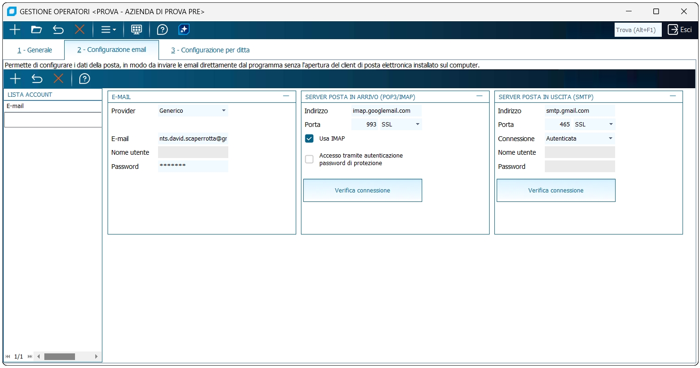Click the SMTP Nome utente field
The height and width of the screenshot is (368, 700).
coord(580,152)
